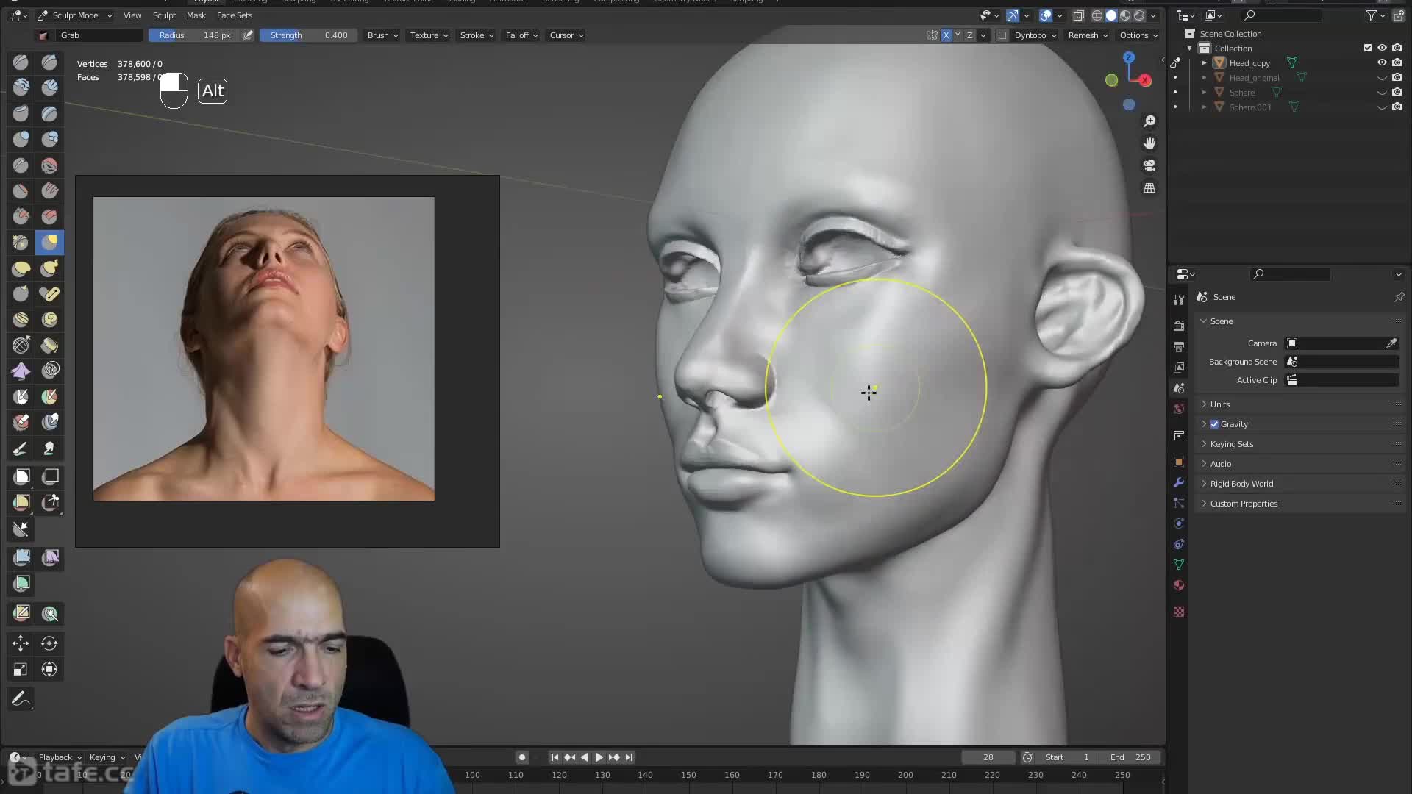Select solid viewport shading mode
The height and width of the screenshot is (794, 1412).
pyautogui.click(x=1111, y=15)
